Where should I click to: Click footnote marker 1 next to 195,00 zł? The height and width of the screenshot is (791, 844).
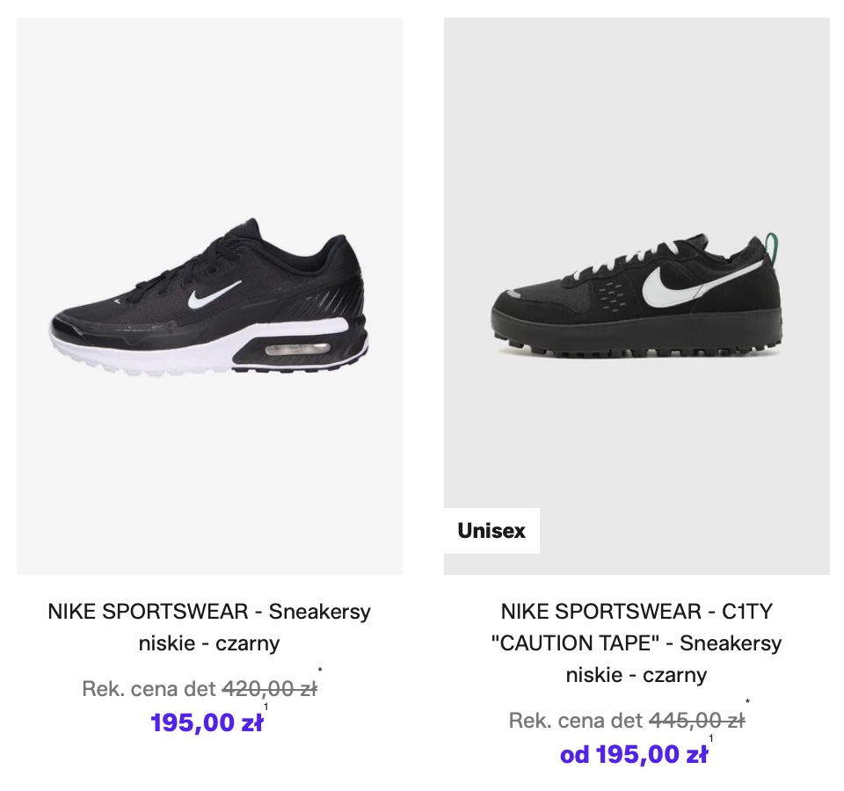266,707
